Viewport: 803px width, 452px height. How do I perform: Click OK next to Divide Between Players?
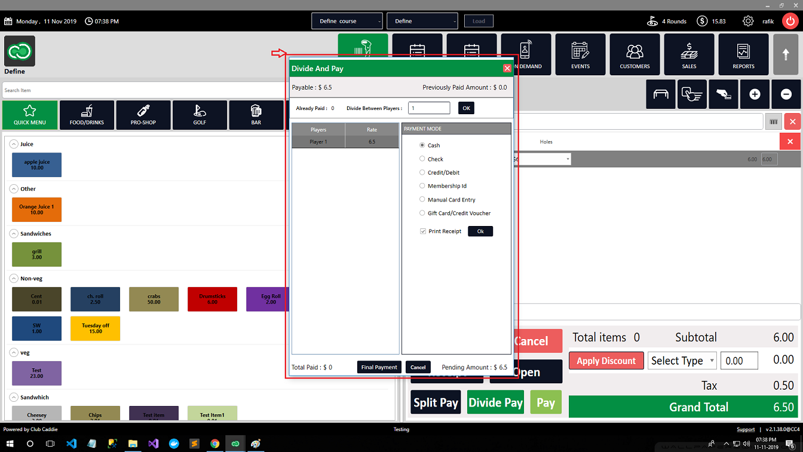click(466, 108)
